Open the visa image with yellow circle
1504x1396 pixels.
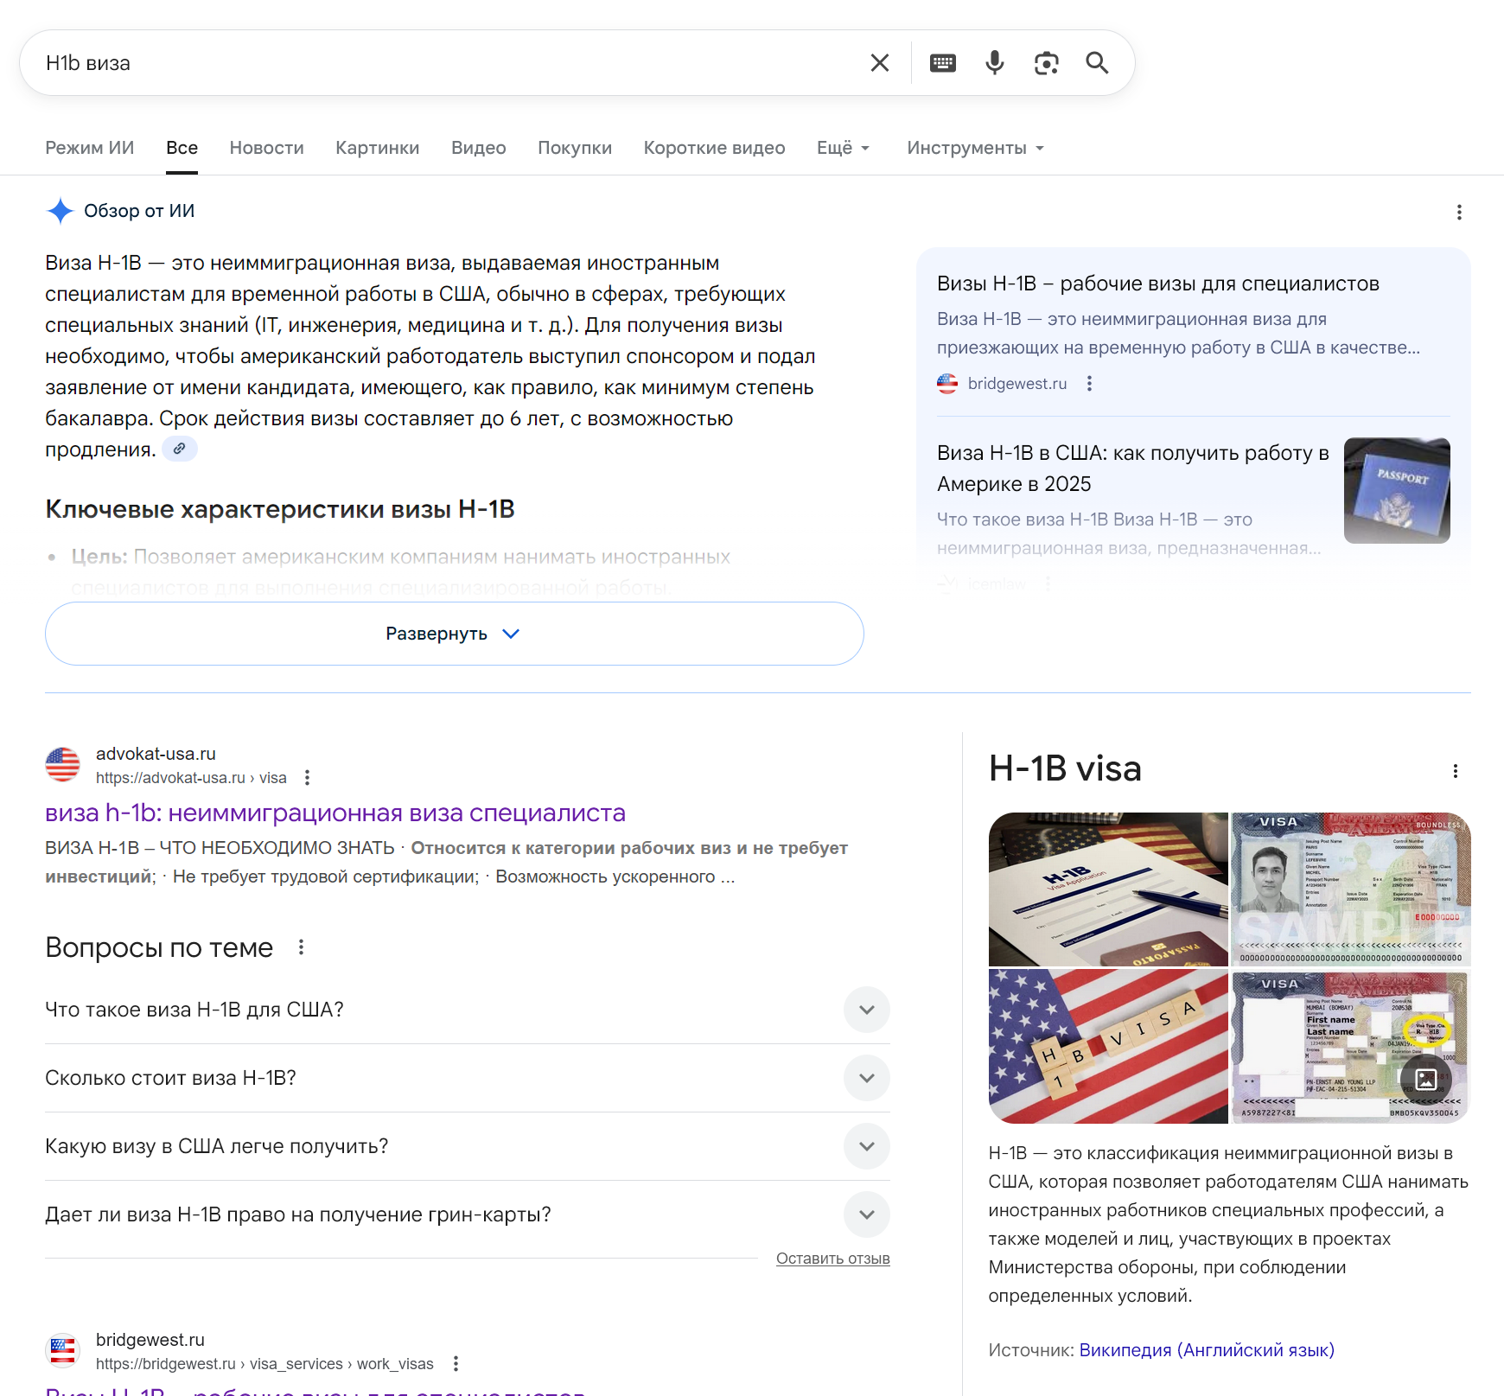[x=1351, y=1047]
